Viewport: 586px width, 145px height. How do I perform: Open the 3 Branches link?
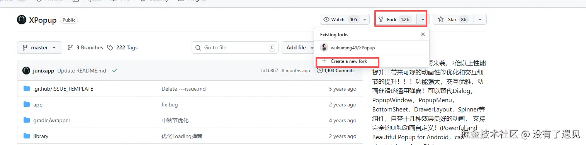(85, 47)
